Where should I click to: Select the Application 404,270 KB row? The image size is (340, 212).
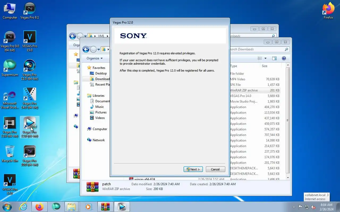[x=255, y=107]
